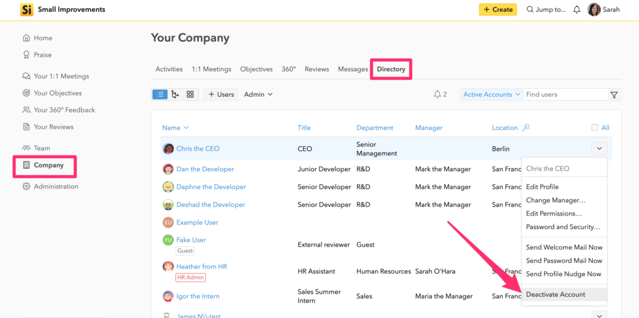Switch to the Reviews tab
639x318 pixels.
click(x=316, y=69)
